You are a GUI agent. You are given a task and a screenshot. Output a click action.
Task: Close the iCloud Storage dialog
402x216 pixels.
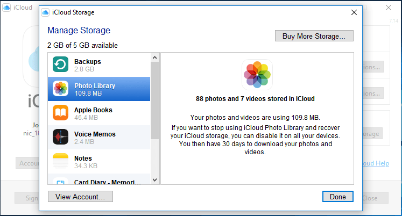coord(354,12)
